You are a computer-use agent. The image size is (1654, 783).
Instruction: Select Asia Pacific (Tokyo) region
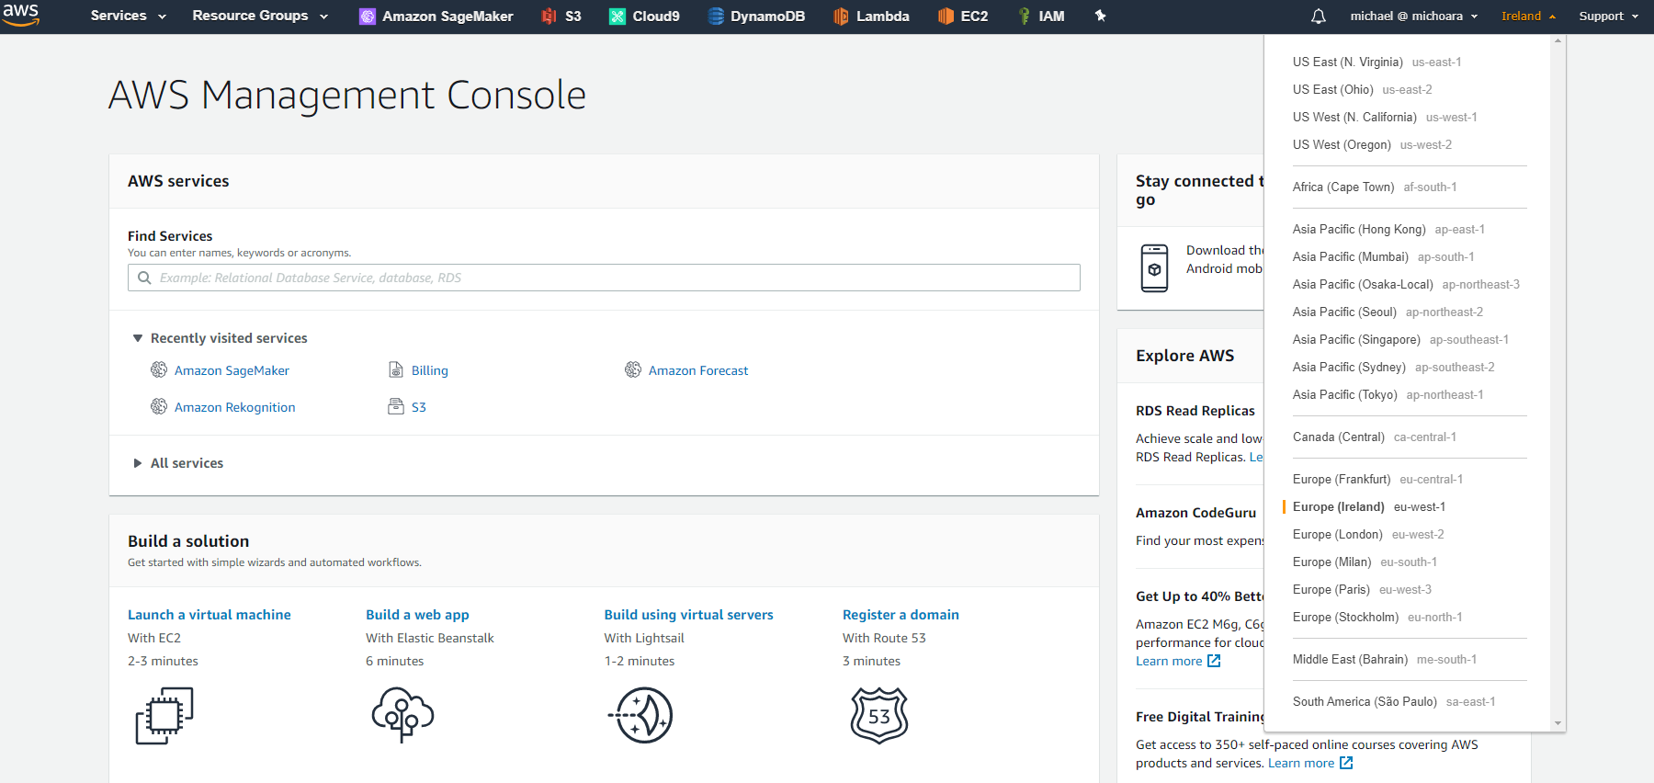tap(1388, 394)
